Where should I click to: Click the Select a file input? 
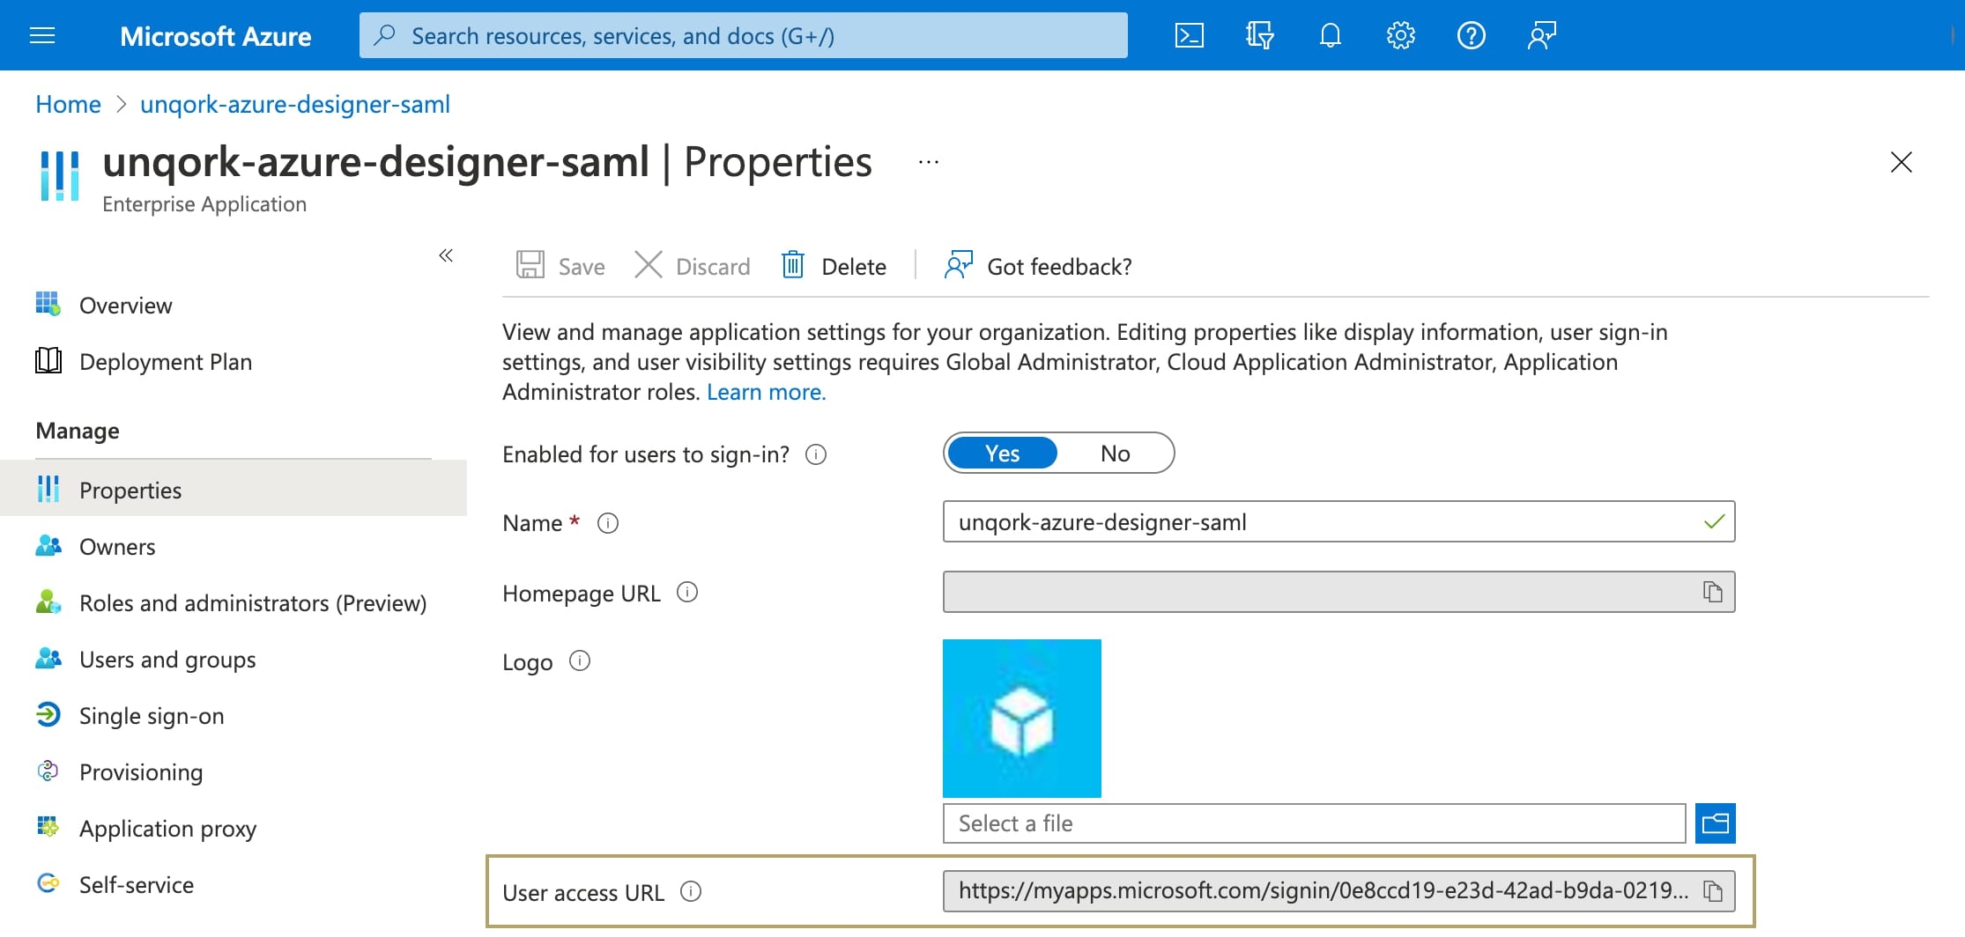click(x=1314, y=823)
